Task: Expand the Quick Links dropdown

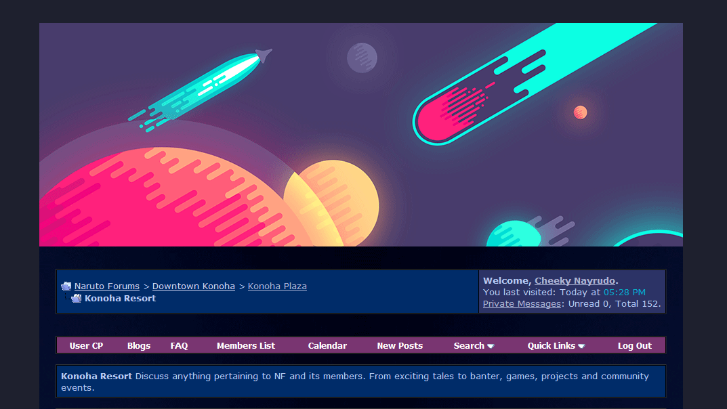Action: pos(556,345)
